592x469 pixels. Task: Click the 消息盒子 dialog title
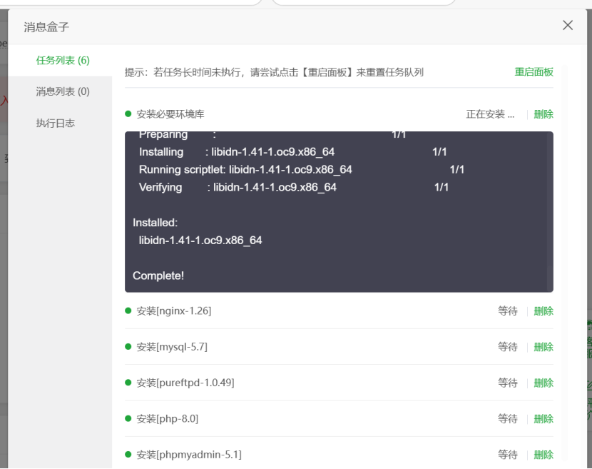(x=46, y=27)
